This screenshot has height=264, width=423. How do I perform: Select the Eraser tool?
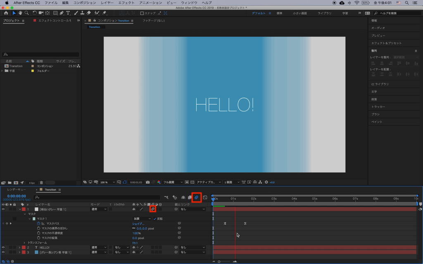[89, 13]
